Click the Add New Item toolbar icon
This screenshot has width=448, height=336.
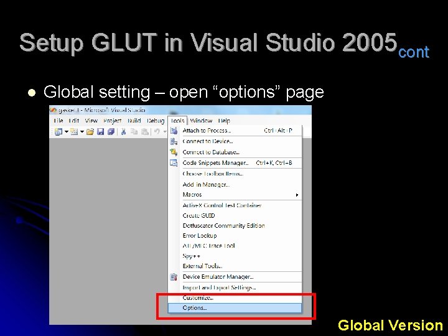tap(74, 132)
